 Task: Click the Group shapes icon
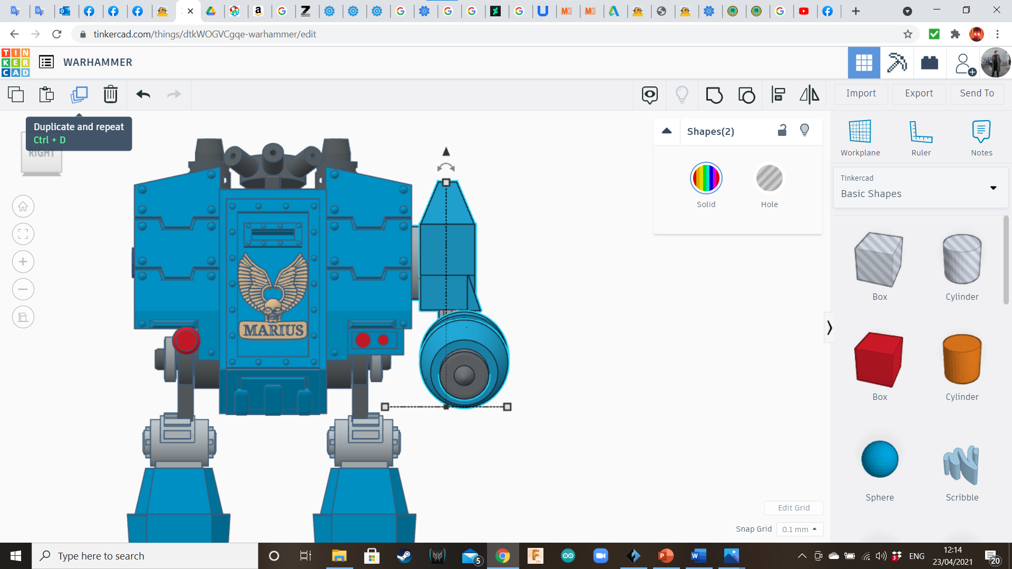[x=714, y=95]
